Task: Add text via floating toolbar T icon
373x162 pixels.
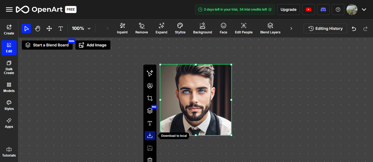Action: point(150,123)
